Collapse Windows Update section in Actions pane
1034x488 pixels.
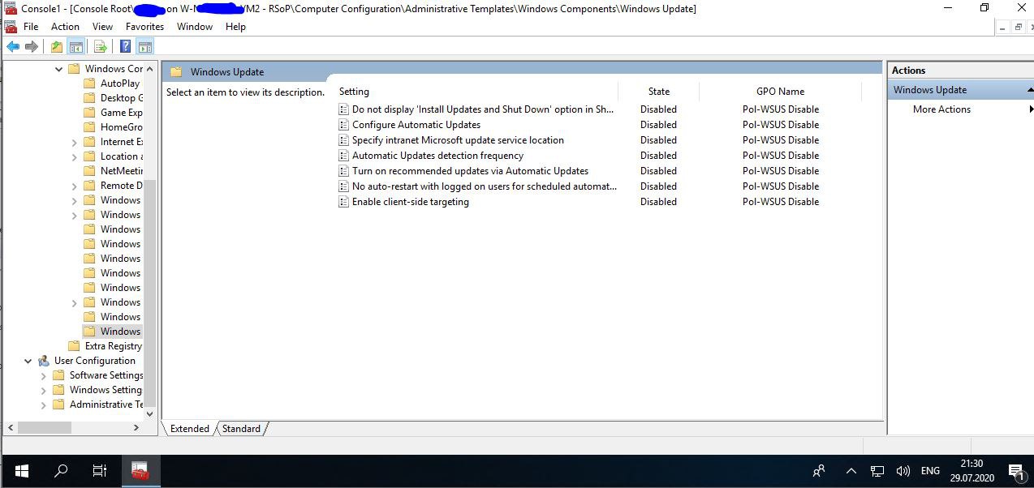pyautogui.click(x=1030, y=90)
